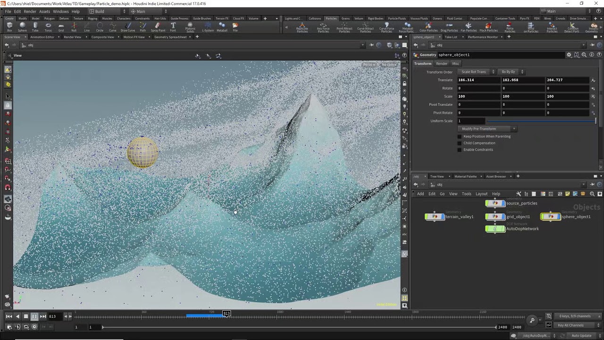Select the Spray Paint shelf tool
Viewport: 604px width, 340px height.
click(158, 27)
